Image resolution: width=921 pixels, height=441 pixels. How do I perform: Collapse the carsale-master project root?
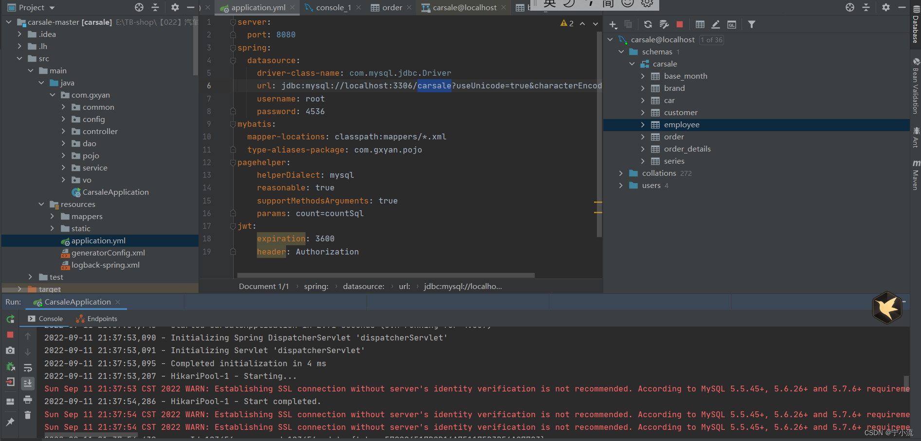point(9,22)
